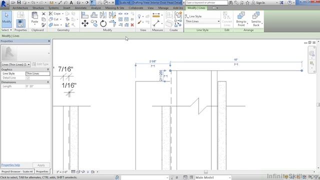Open the Main Model design options dropdown
Screen dimensions: 320x180
213,177
